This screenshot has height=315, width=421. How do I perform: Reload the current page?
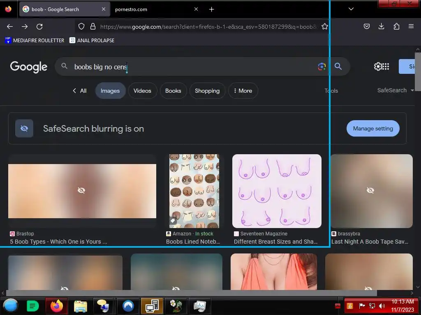39,27
